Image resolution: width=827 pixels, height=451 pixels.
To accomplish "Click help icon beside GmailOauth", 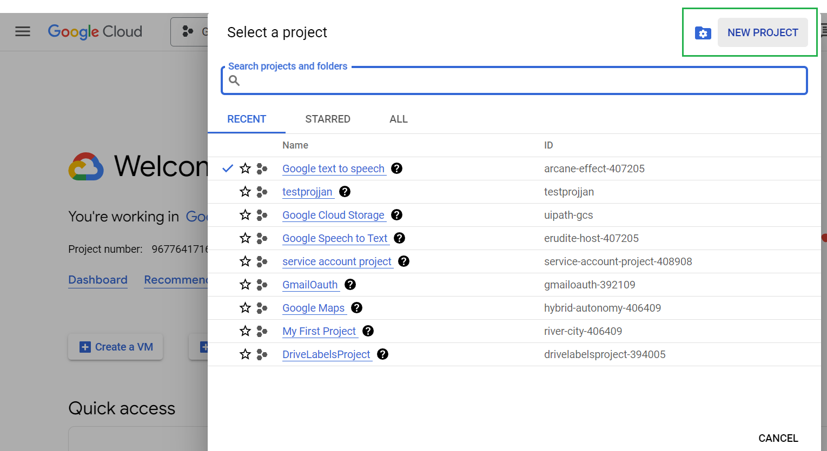I will point(350,285).
